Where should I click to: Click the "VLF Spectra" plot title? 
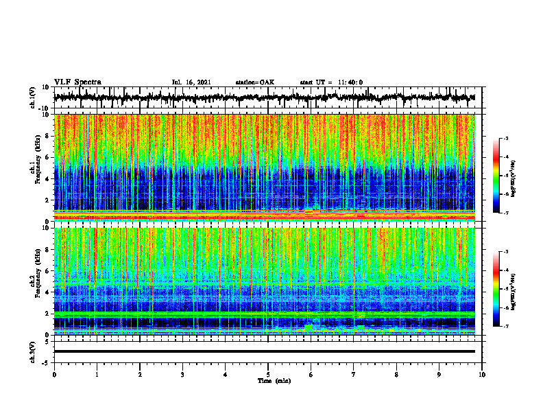tap(77, 82)
